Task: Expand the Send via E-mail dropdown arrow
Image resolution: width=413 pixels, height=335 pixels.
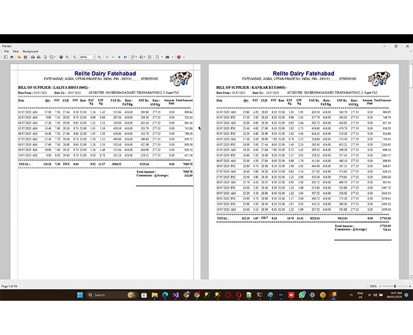Action: pyautogui.click(x=171, y=57)
